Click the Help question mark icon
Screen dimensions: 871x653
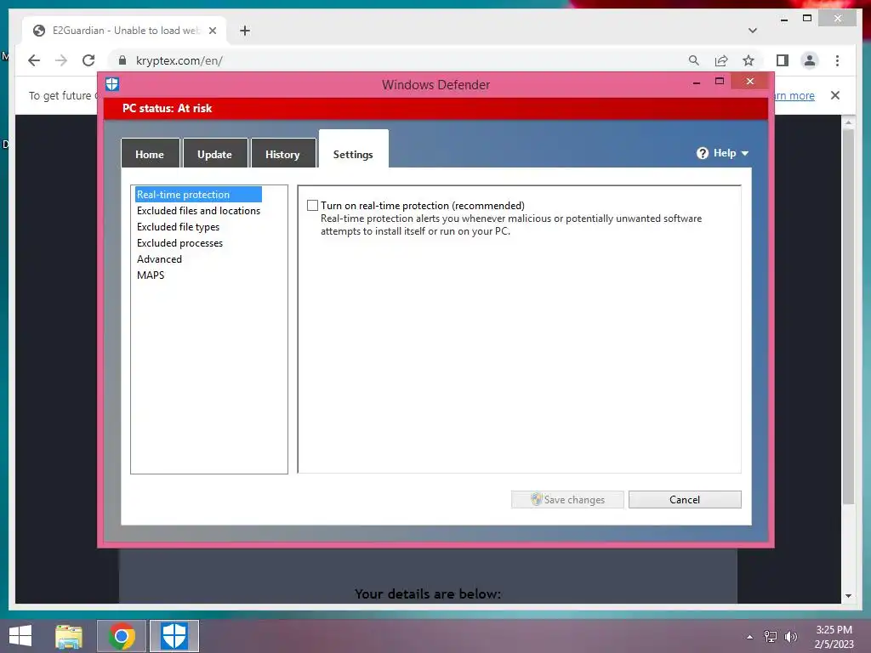click(703, 153)
